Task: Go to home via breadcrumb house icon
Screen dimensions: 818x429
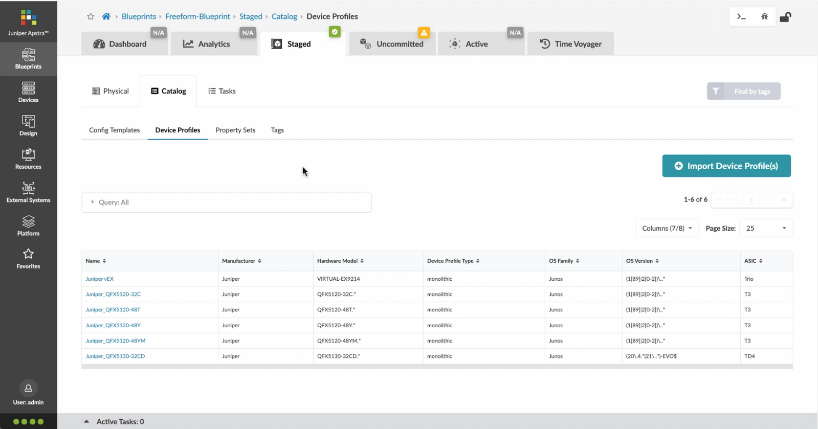Action: click(106, 16)
